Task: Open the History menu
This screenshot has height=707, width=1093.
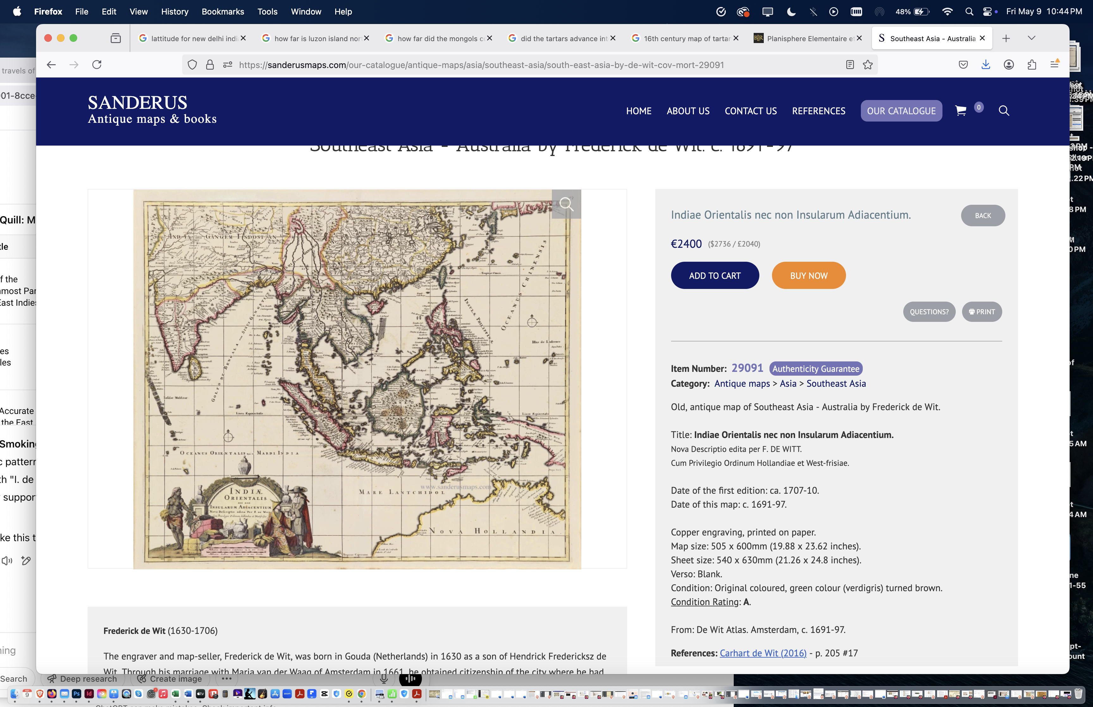Action: click(175, 11)
